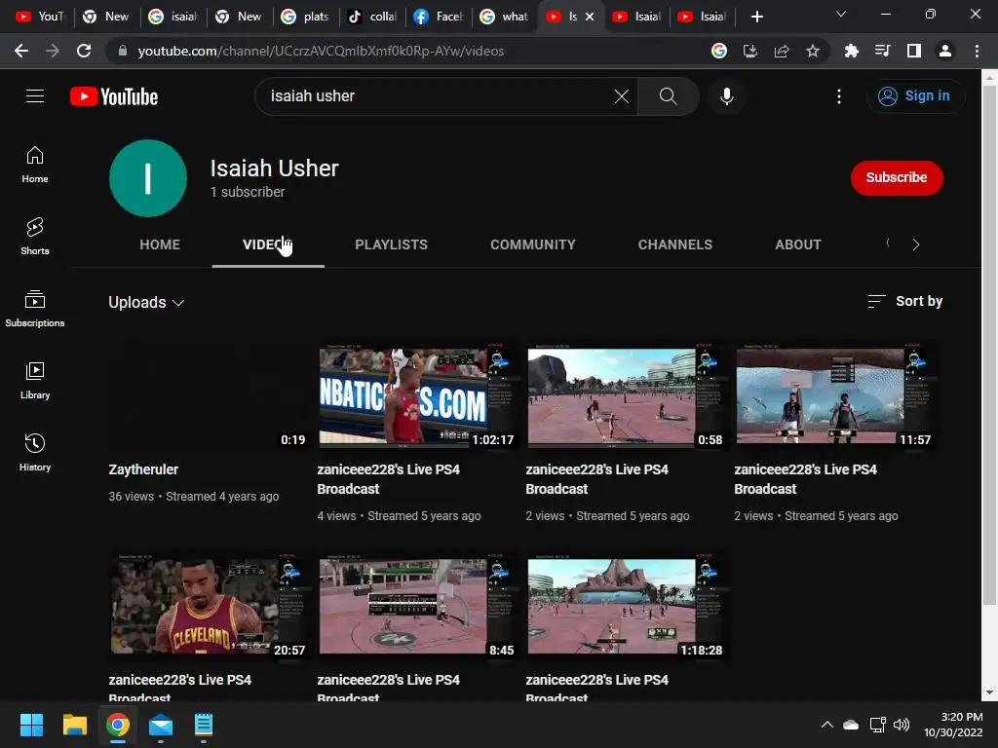Open Library in the sidebar
The image size is (998, 748).
[x=35, y=381]
